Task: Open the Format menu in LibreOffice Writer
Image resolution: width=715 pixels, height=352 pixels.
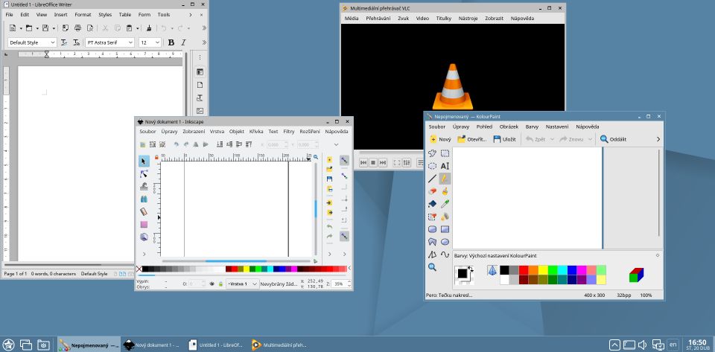Action: pyautogui.click(x=83, y=15)
